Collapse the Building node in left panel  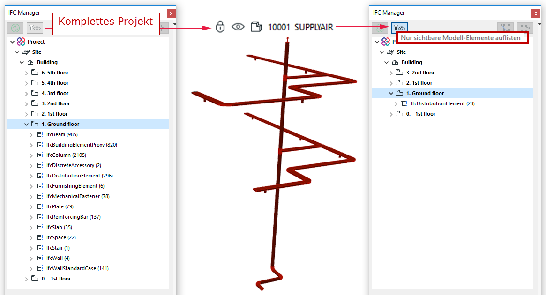pyautogui.click(x=22, y=62)
